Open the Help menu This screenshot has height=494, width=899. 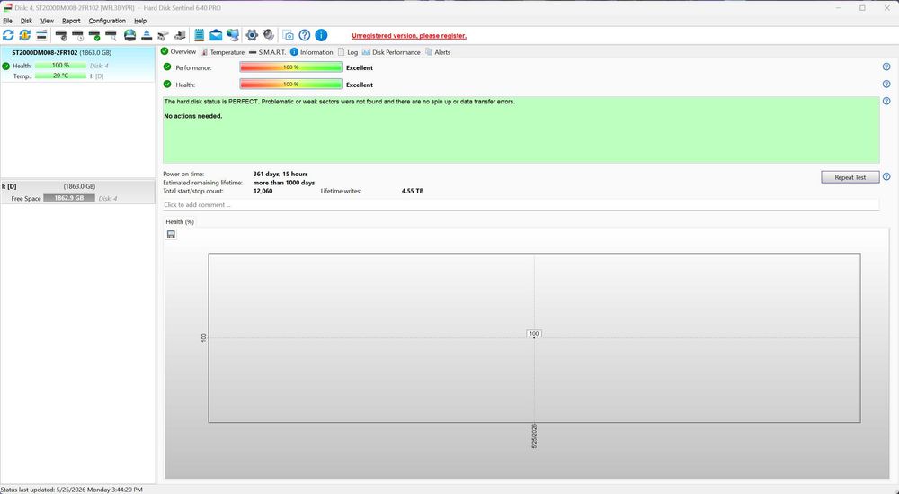[140, 21]
